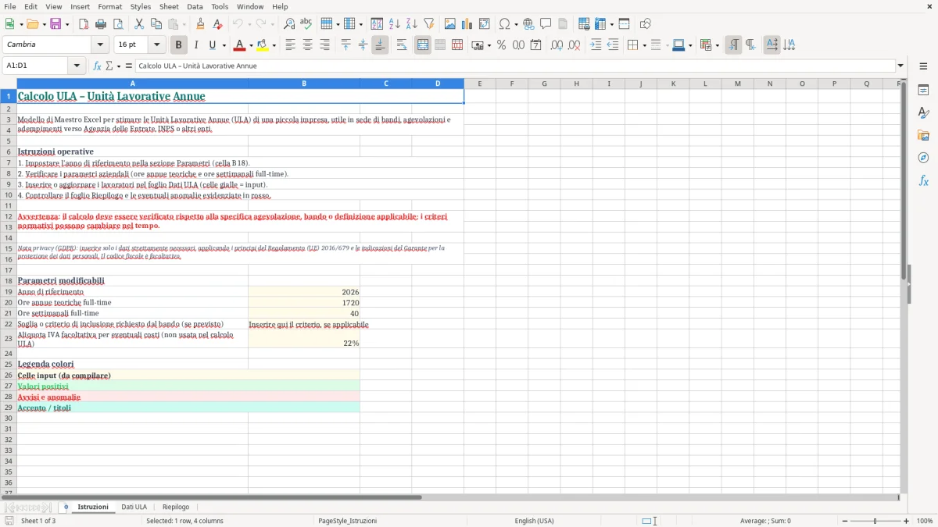Open the Function Wizard
938x527 pixels.
point(97,66)
